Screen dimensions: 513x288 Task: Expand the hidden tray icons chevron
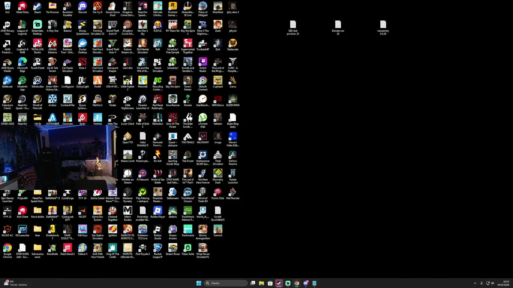[475, 283]
